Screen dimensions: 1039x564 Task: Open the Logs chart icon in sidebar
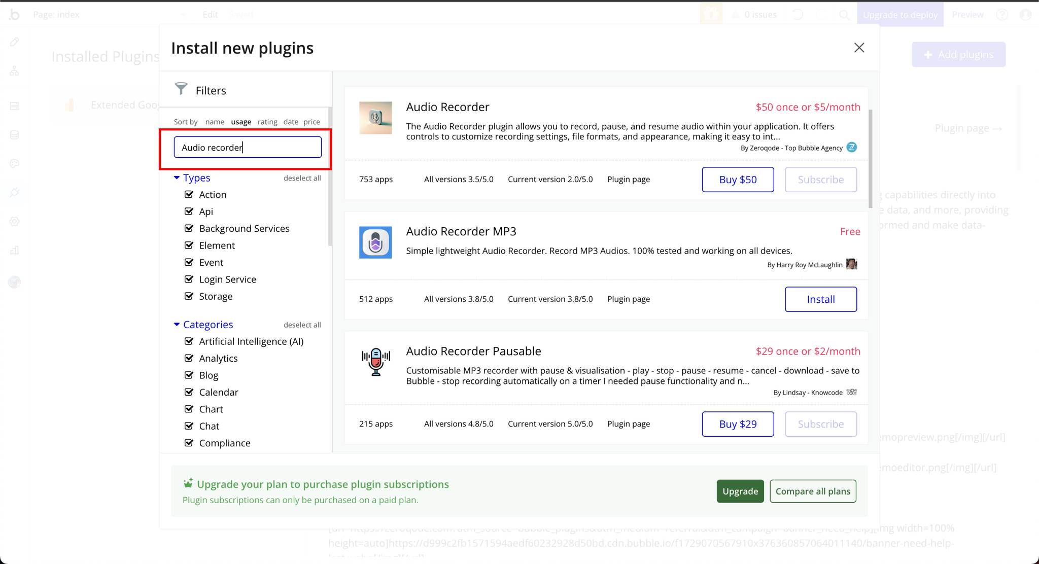point(14,251)
